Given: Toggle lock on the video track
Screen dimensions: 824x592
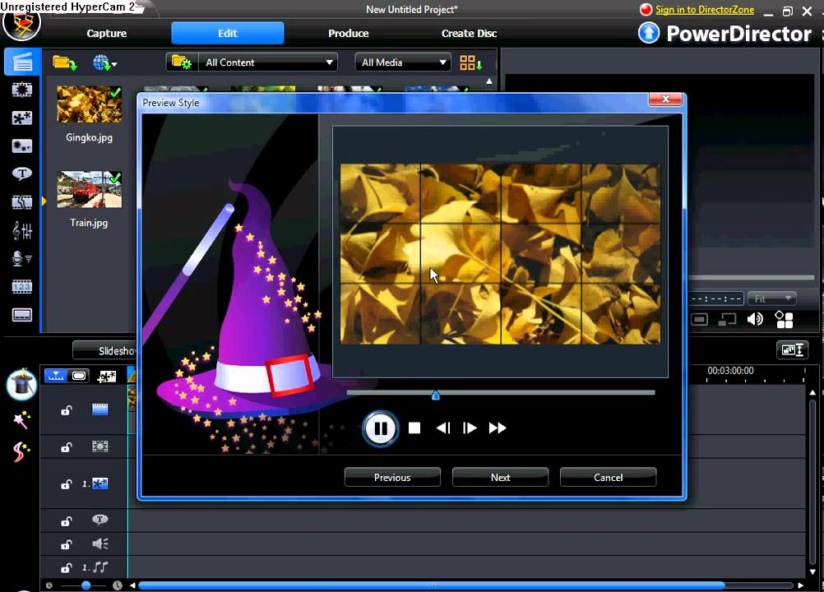Looking at the screenshot, I should tap(66, 410).
